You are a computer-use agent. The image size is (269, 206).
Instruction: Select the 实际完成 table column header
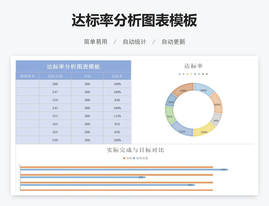tap(55, 76)
